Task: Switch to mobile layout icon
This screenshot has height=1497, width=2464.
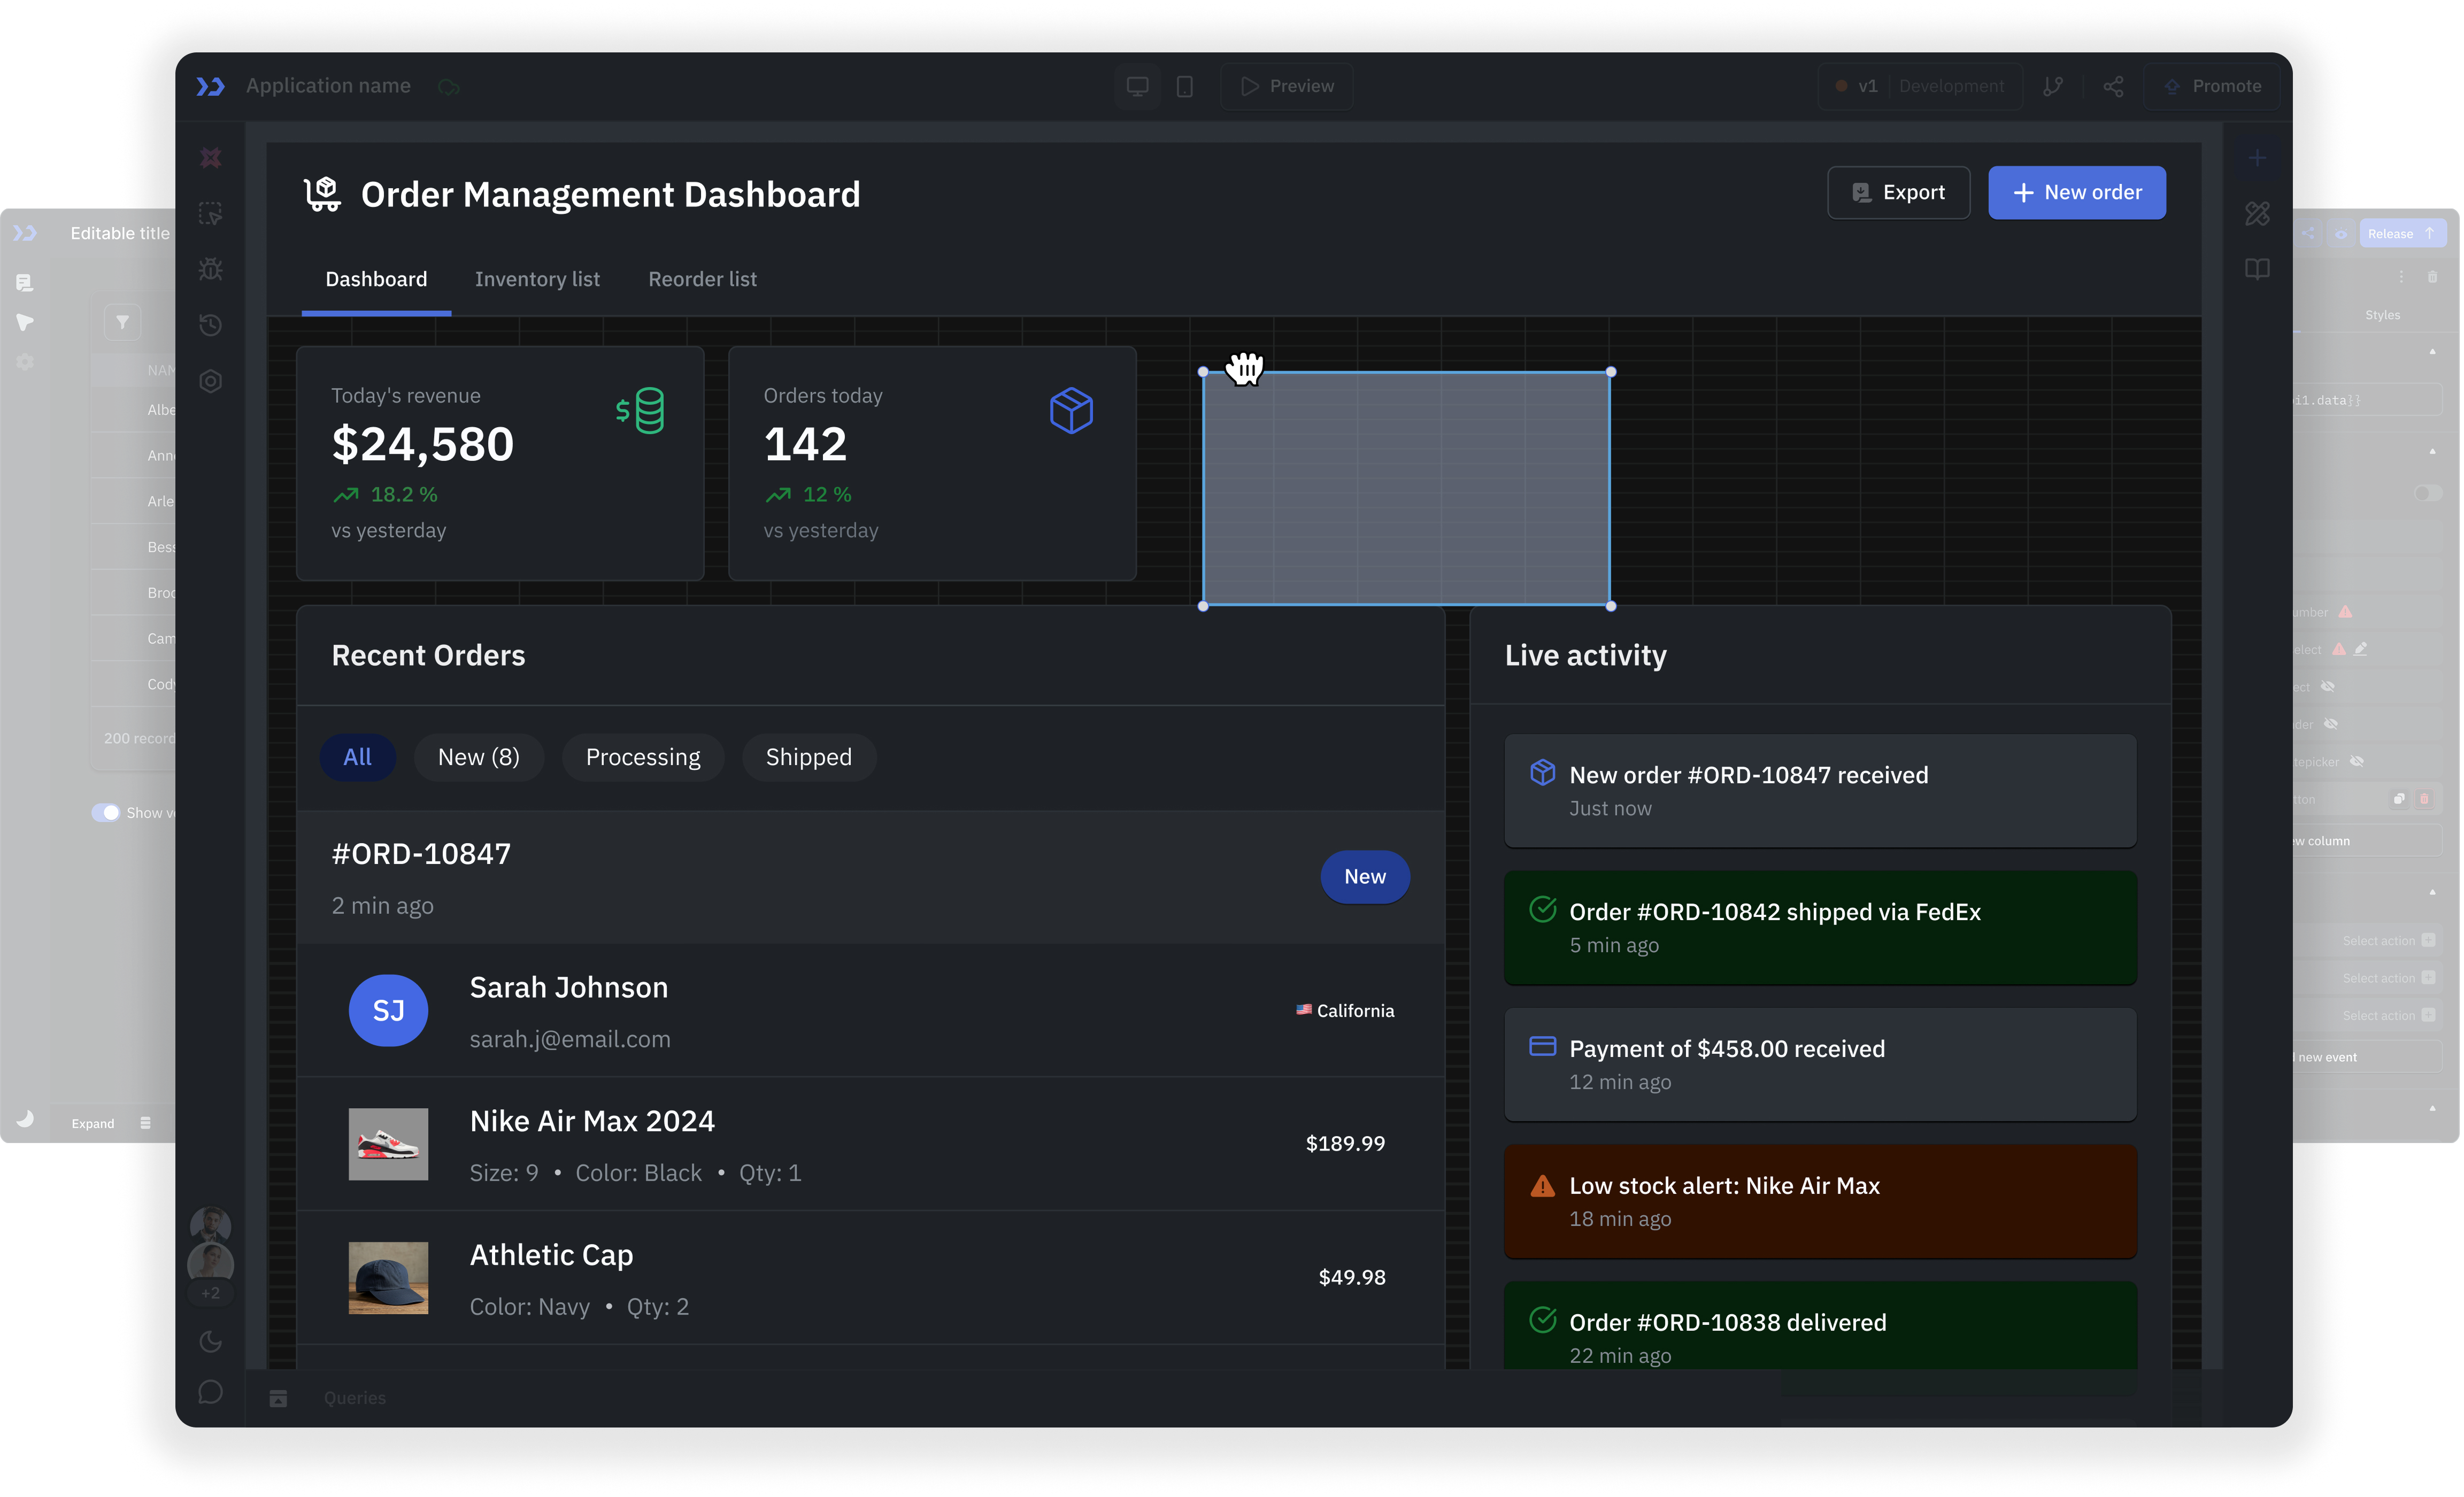Action: click(x=1185, y=86)
